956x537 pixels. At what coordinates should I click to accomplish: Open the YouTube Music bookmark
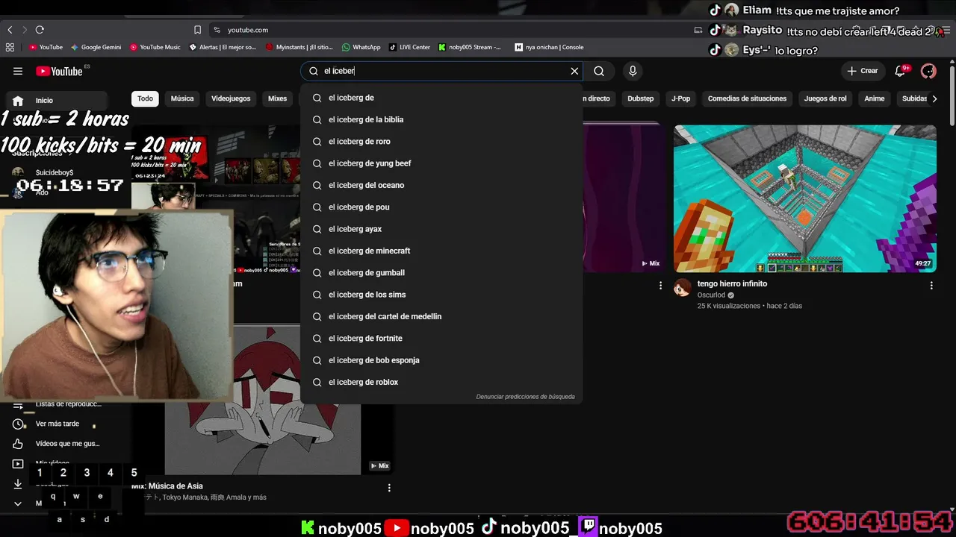click(x=155, y=47)
